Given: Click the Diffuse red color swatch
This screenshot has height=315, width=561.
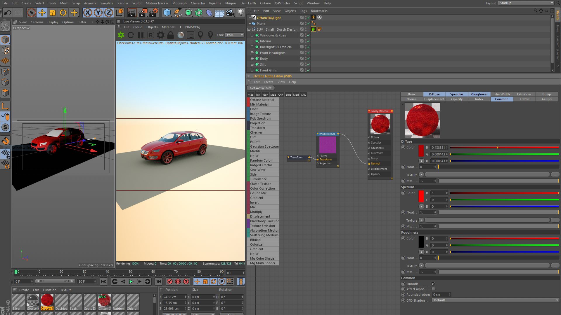Looking at the screenshot, I should coord(421,151).
